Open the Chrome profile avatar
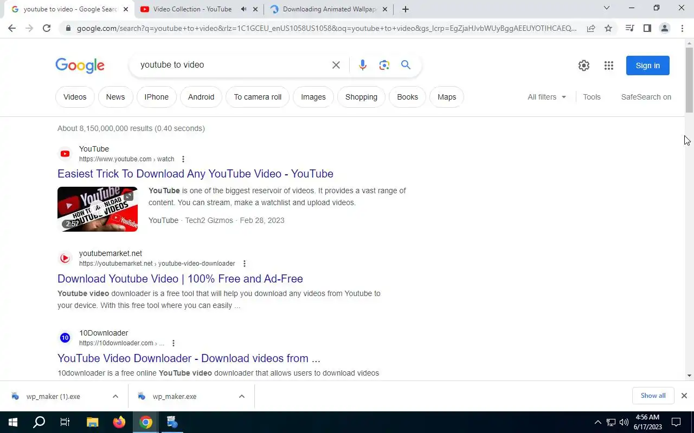Screen dimensions: 694x433 (664, 28)
